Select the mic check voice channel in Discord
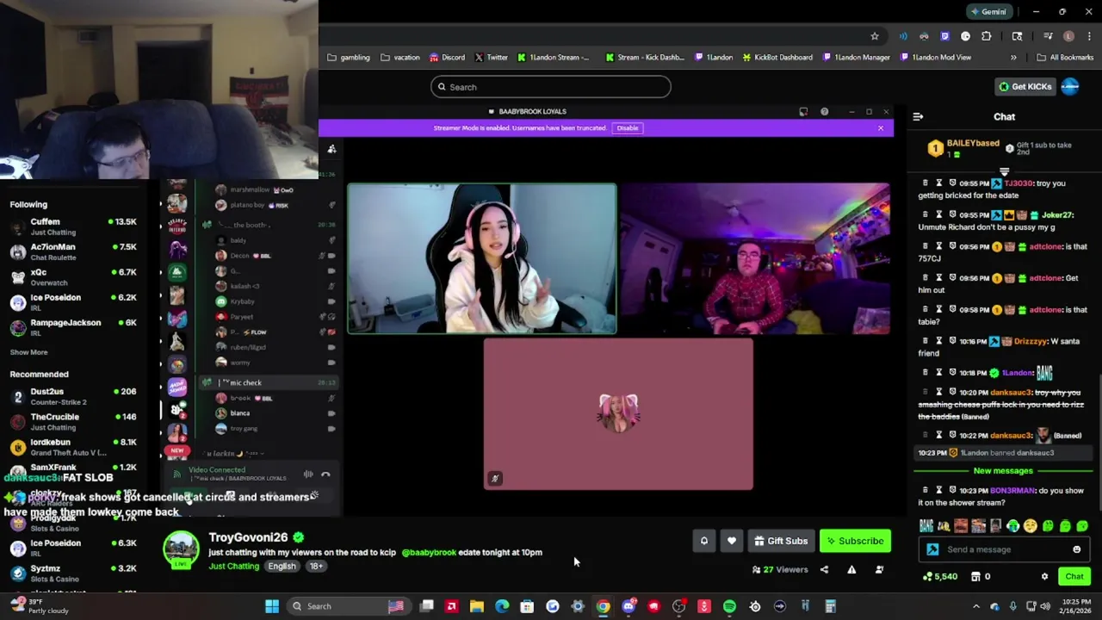 pyautogui.click(x=269, y=382)
